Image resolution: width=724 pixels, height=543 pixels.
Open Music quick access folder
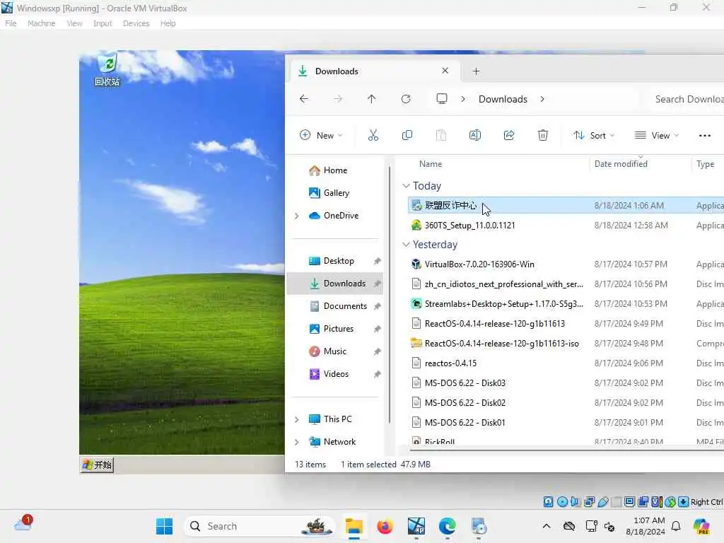[334, 351]
